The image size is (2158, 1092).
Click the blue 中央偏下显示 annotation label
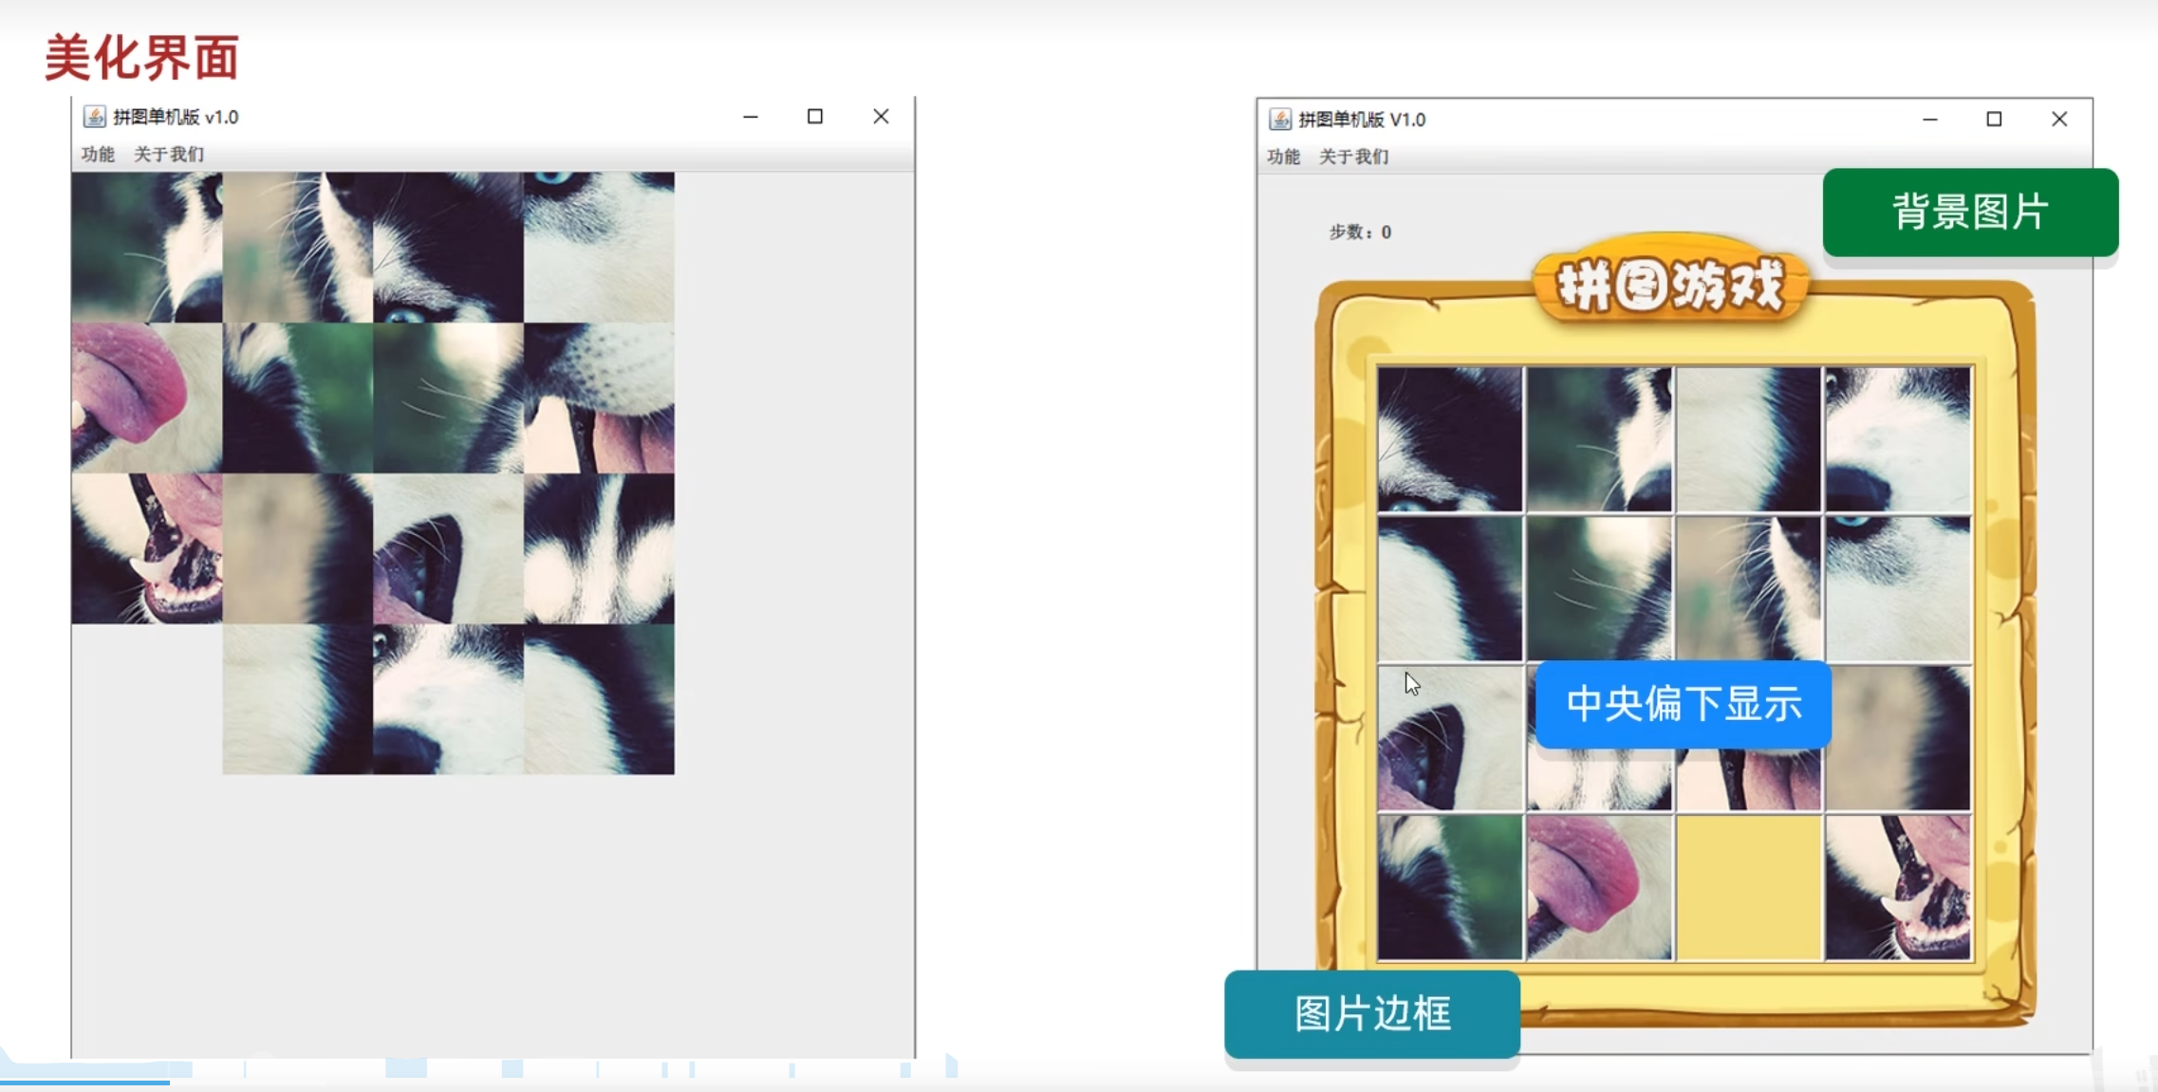pyautogui.click(x=1685, y=704)
